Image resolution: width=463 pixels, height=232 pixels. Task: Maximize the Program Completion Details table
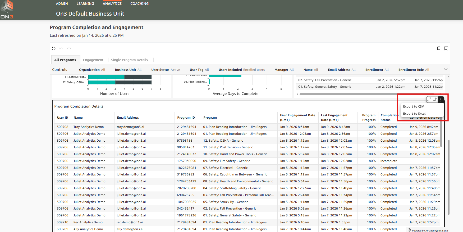point(429,100)
